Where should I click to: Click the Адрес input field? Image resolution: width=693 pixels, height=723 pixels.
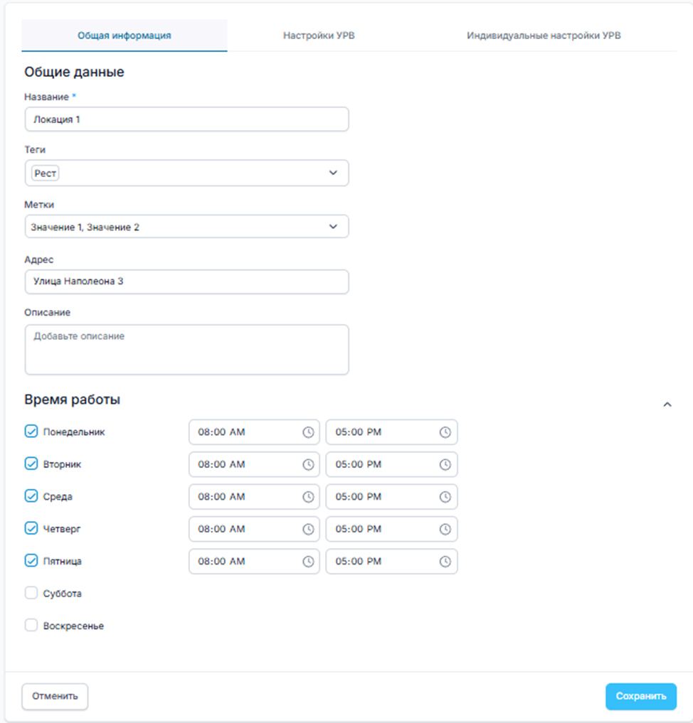[x=186, y=282]
